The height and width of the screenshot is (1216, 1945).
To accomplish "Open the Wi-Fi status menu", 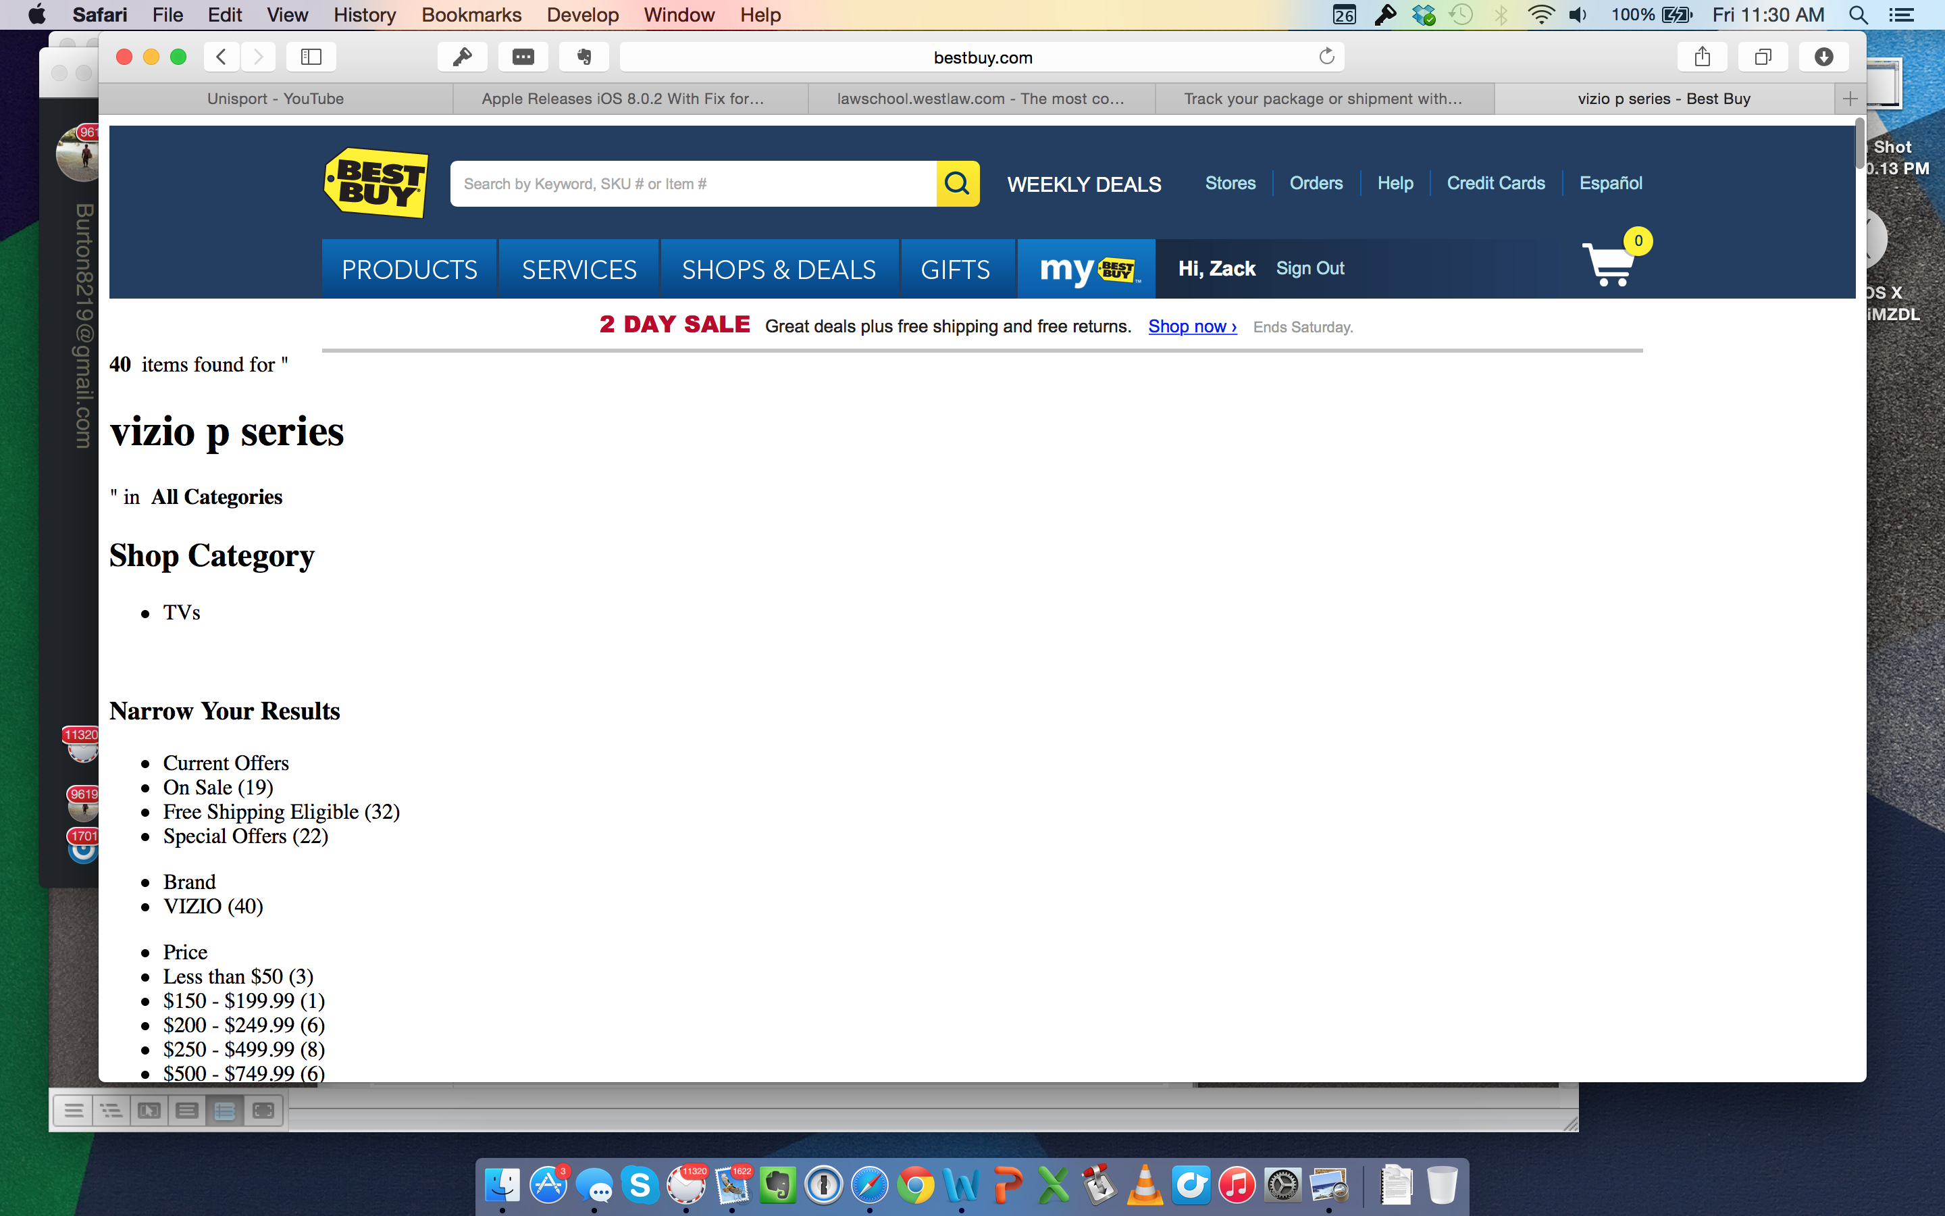I will click(x=1540, y=14).
